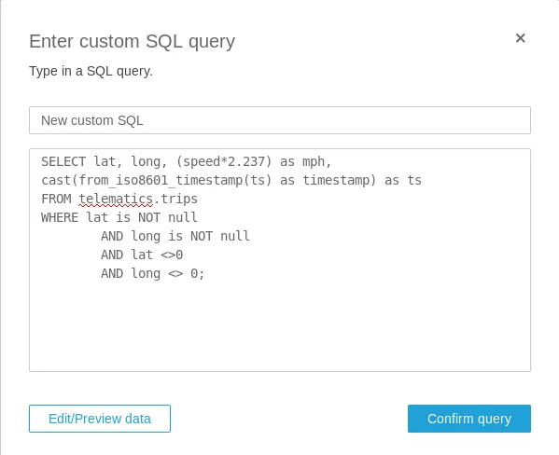Click the Confirm query button
This screenshot has height=455, width=559.
coord(469,419)
